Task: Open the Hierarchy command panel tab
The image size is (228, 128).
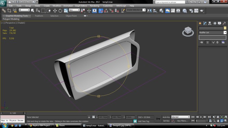Action: tap(210, 23)
